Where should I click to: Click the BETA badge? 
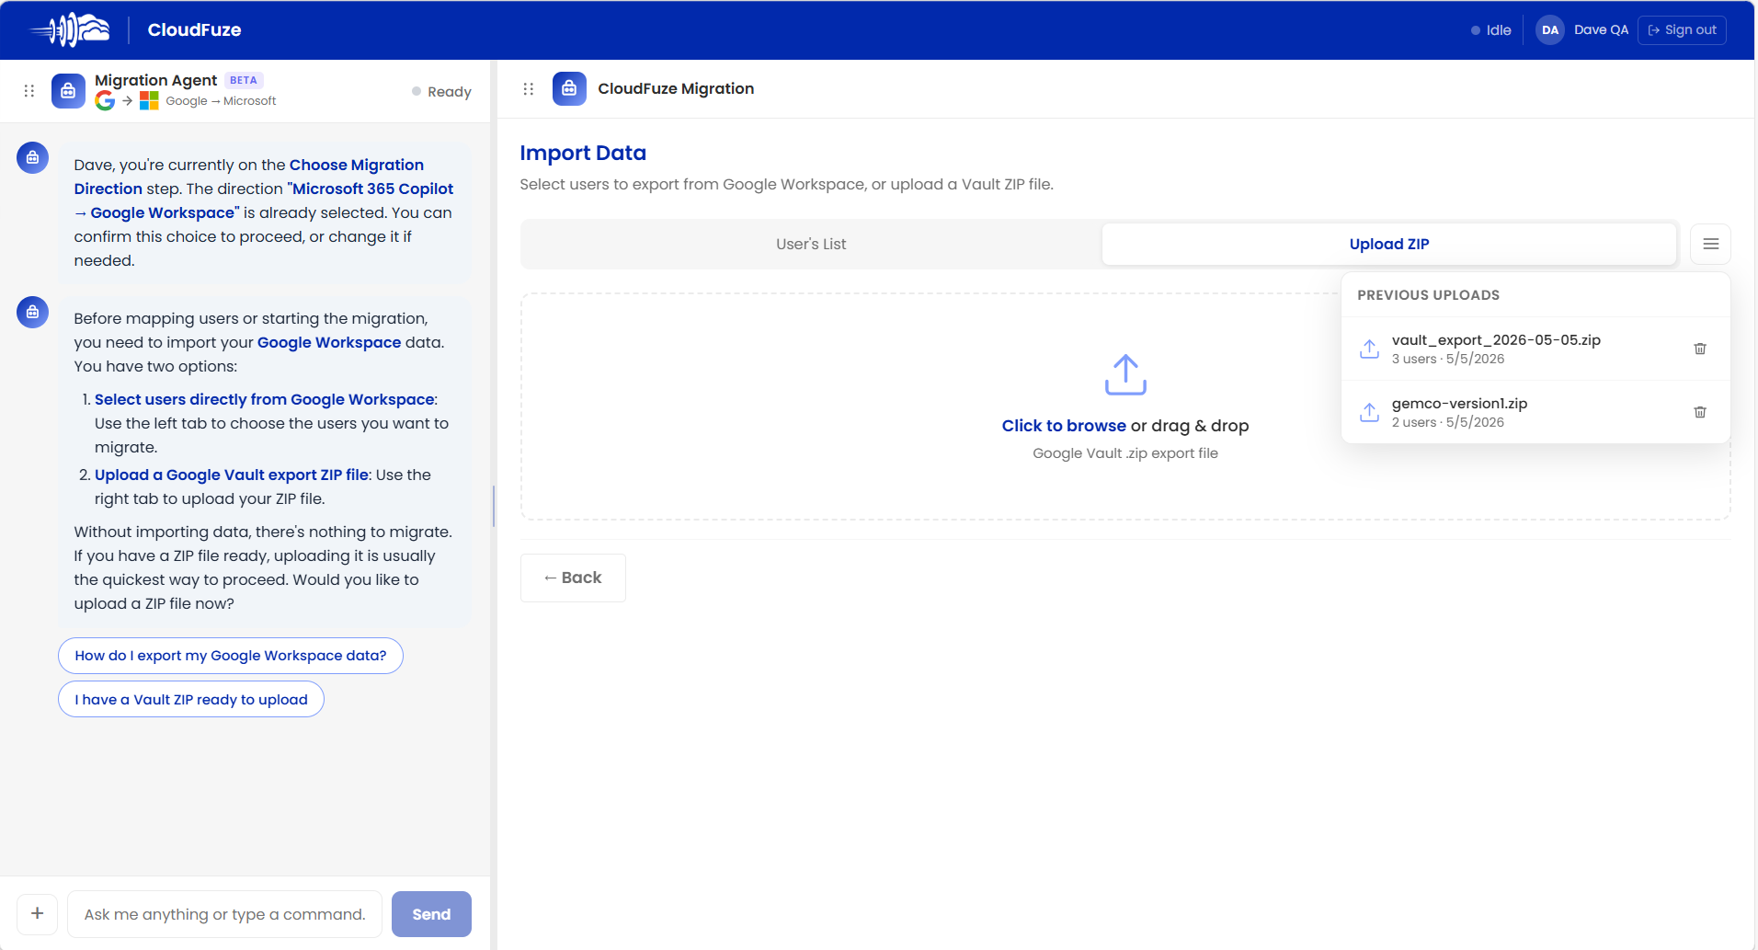pyautogui.click(x=244, y=80)
